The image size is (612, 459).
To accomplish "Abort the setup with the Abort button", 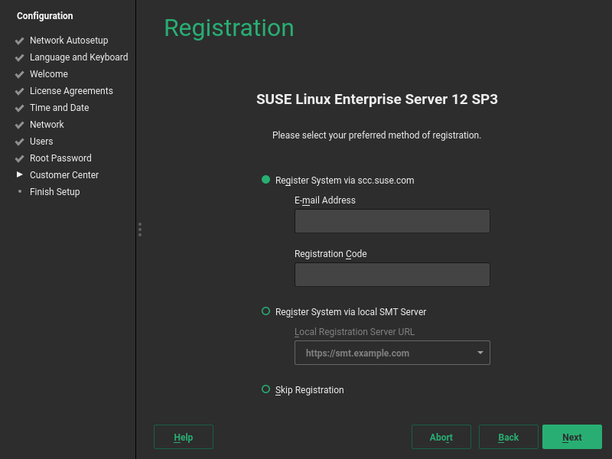I will (441, 437).
